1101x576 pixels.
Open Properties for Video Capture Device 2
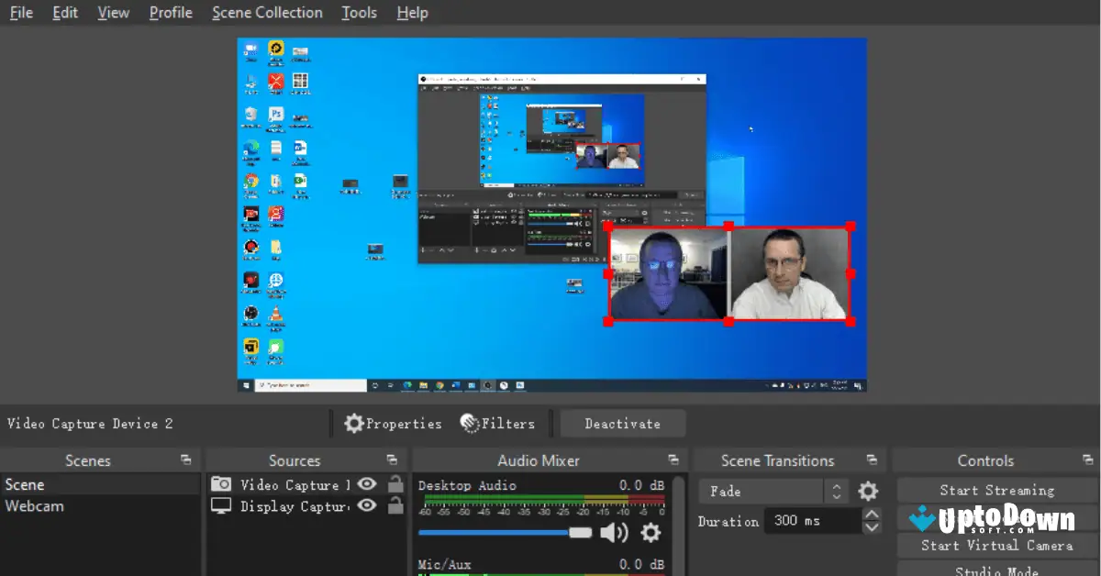coord(393,423)
